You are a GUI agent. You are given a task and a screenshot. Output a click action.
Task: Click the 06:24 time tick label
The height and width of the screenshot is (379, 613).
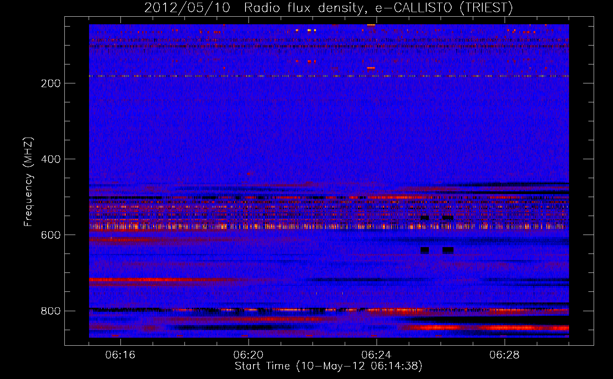tap(377, 355)
